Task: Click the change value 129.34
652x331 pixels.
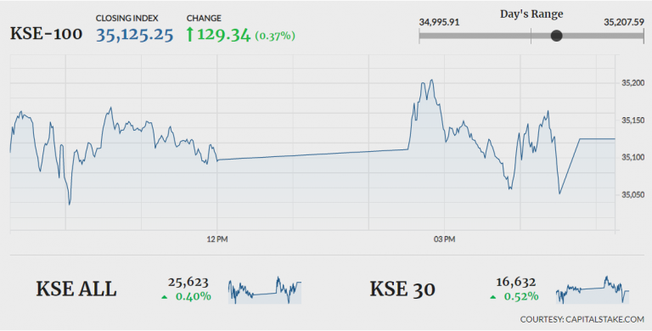Action: tap(224, 35)
